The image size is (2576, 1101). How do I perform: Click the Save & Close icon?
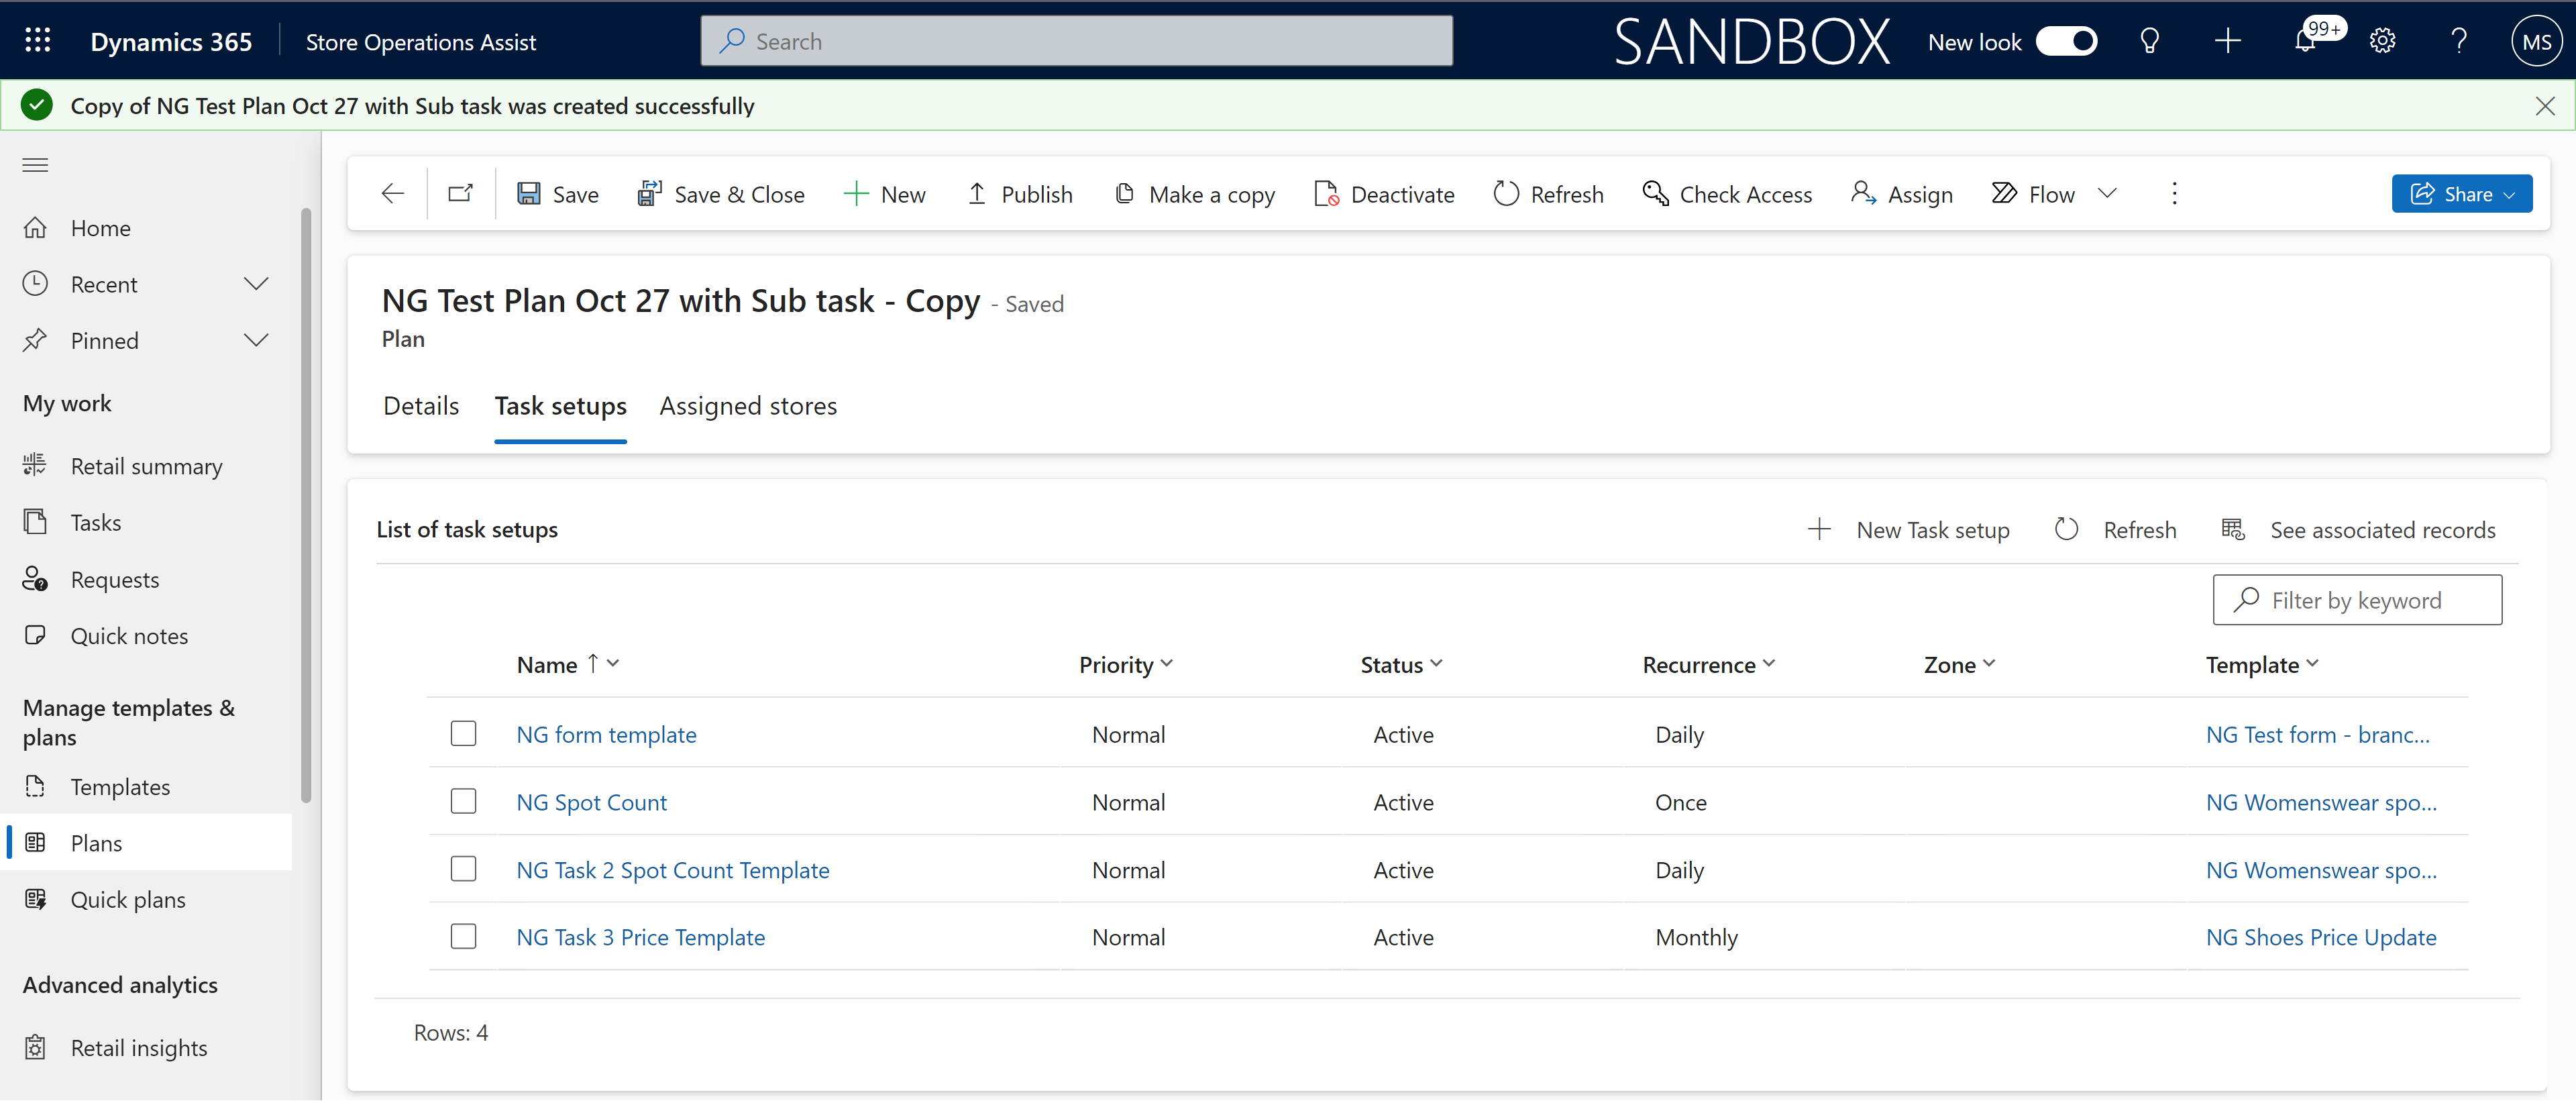pyautogui.click(x=647, y=194)
